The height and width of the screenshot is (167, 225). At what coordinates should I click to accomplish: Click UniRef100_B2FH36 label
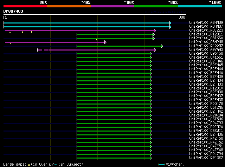click(x=206, y=135)
